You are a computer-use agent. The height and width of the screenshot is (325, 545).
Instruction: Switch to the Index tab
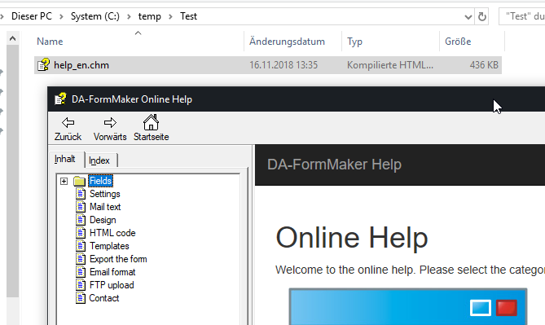tap(99, 160)
